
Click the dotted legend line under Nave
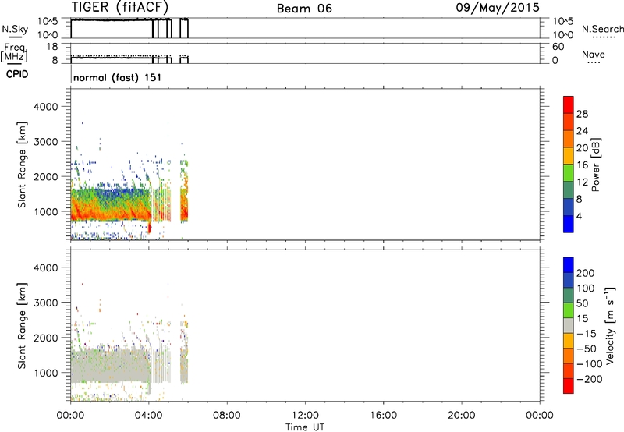(594, 62)
